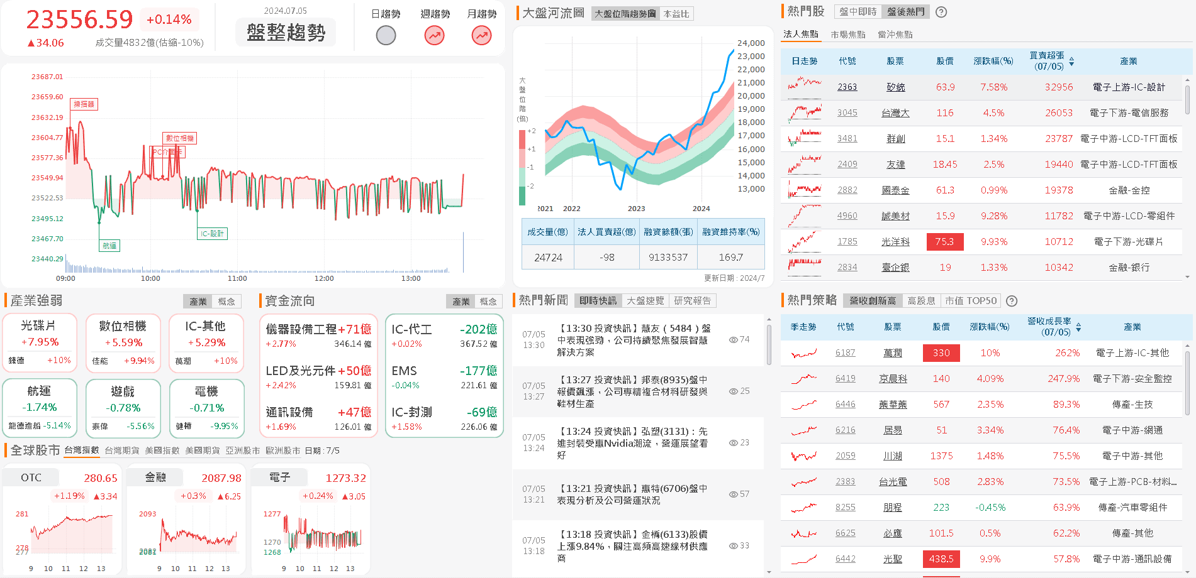Show the 本益比 chart view
Screen dimensions: 1196x578
point(676,14)
